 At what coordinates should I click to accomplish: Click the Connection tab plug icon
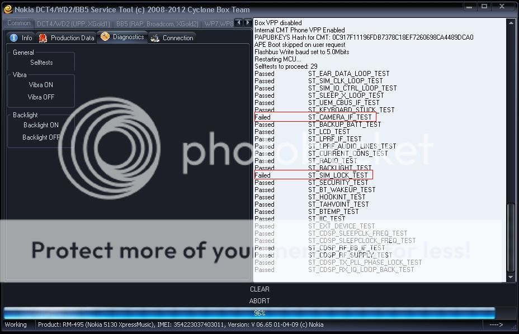point(154,38)
